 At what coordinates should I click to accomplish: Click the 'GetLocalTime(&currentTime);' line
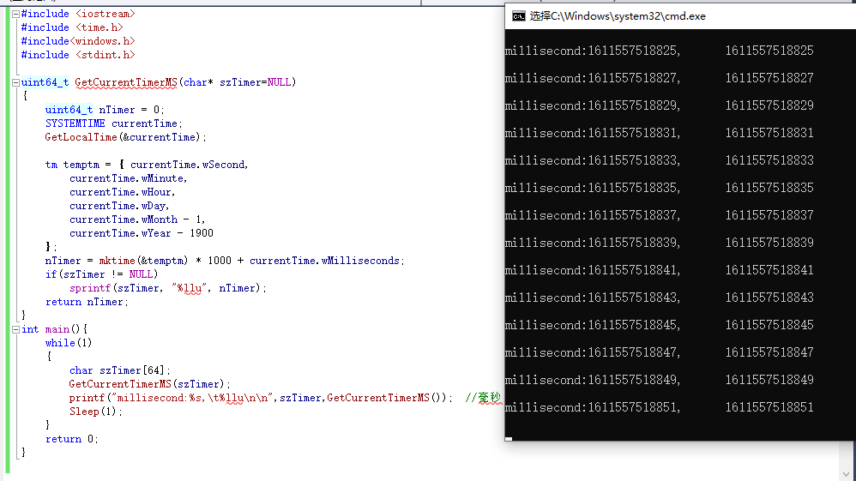(125, 137)
